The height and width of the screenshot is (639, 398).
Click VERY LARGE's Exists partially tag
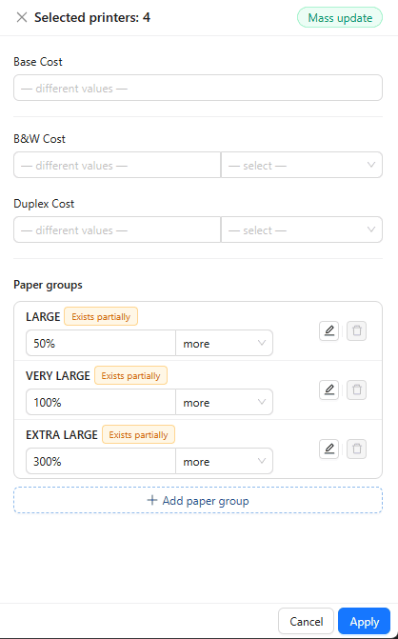tap(130, 376)
